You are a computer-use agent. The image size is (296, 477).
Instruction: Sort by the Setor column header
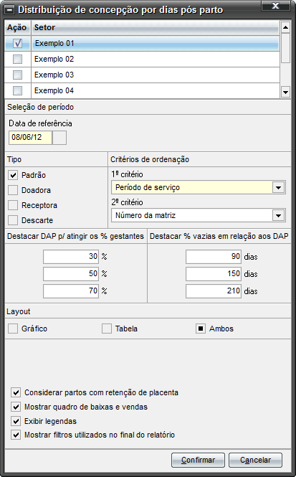click(156, 27)
